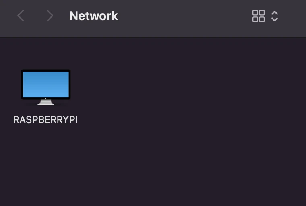Select the icon grid view button
Screen dimensions: 306x206
pos(258,16)
